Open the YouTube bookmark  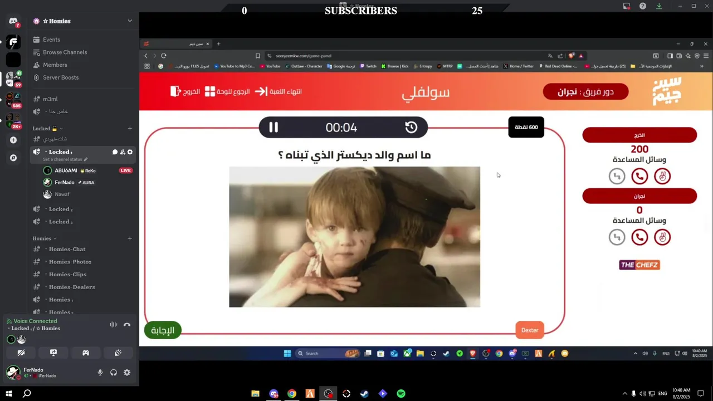[x=270, y=66]
